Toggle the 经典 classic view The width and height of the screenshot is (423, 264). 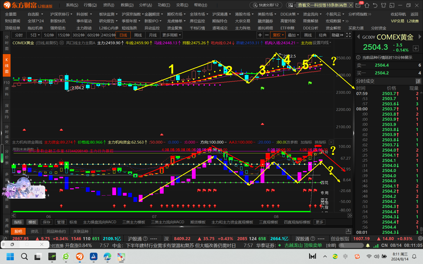coord(323,35)
